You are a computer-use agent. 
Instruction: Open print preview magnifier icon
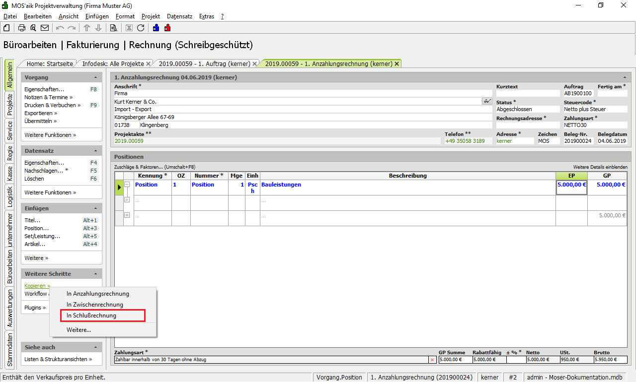33,28
